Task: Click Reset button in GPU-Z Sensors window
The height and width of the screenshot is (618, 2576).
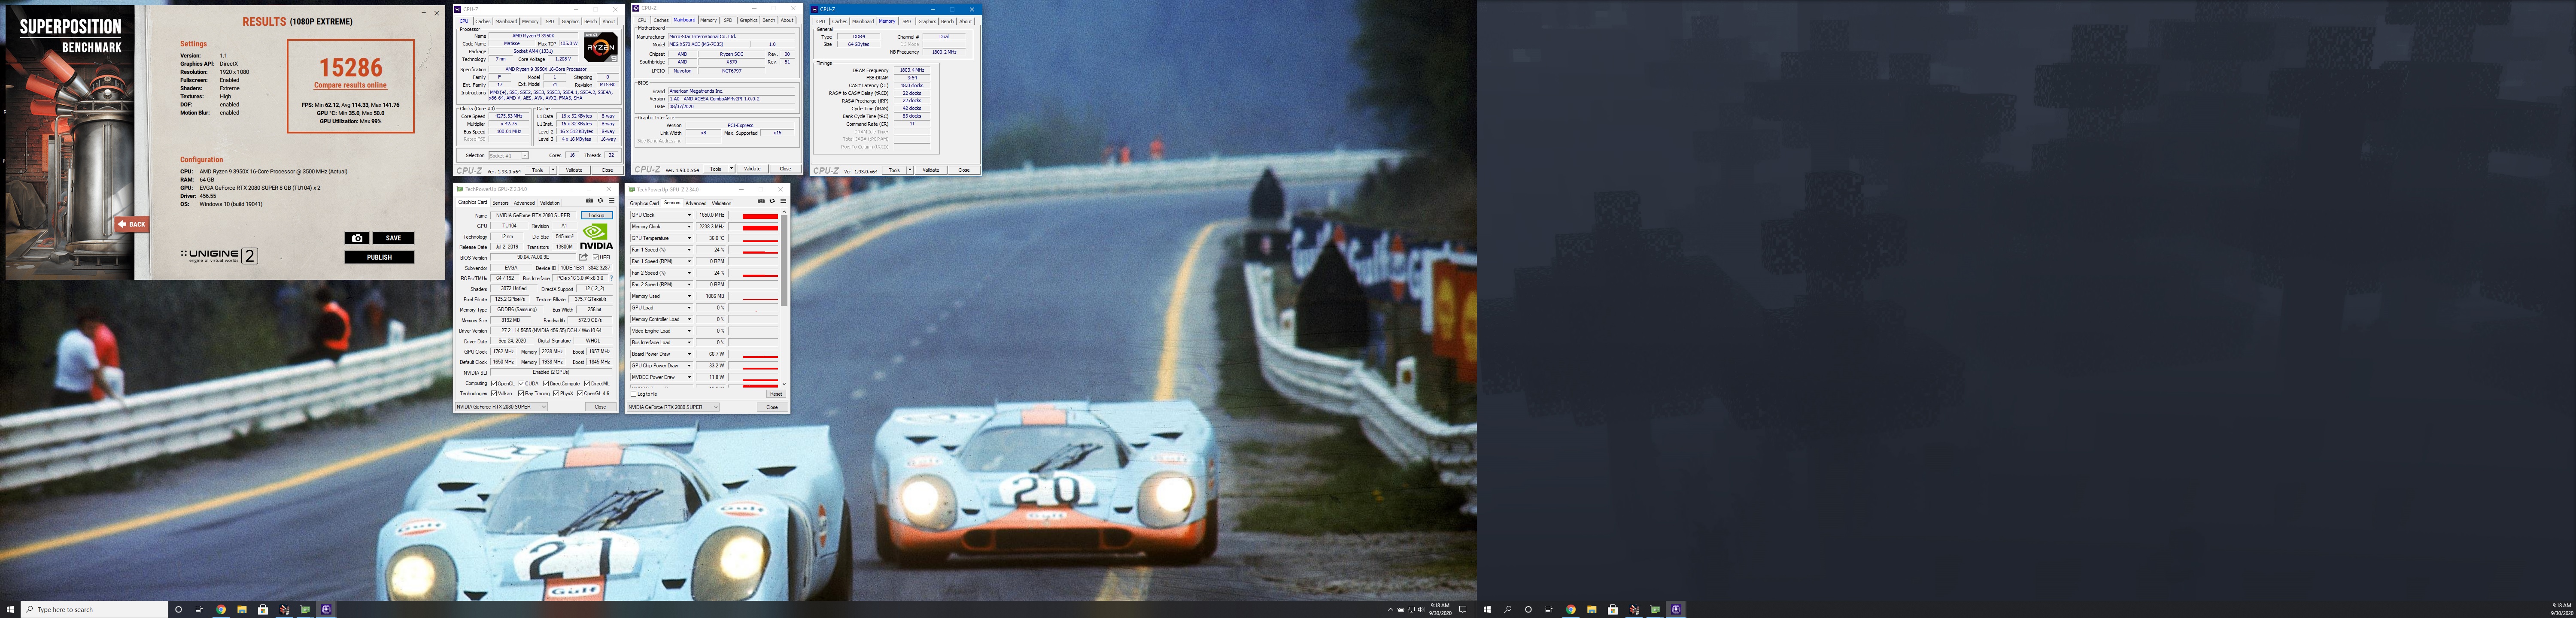Action: pos(775,394)
